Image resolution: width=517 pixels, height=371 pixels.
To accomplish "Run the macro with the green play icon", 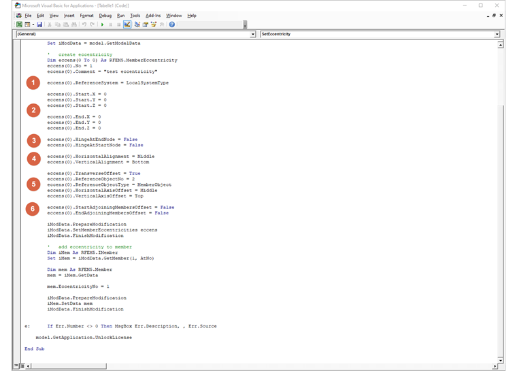I will (x=103, y=25).
